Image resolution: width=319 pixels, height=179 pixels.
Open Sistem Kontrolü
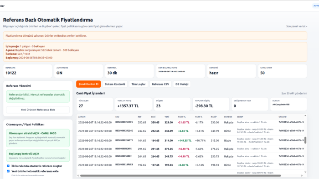click(x=115, y=84)
